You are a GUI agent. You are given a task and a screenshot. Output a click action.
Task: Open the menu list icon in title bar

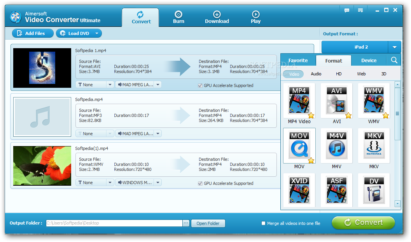point(360,10)
